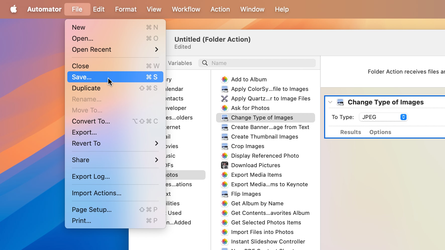445x250 pixels.
Task: Select Add to Album action
Action: click(266, 80)
